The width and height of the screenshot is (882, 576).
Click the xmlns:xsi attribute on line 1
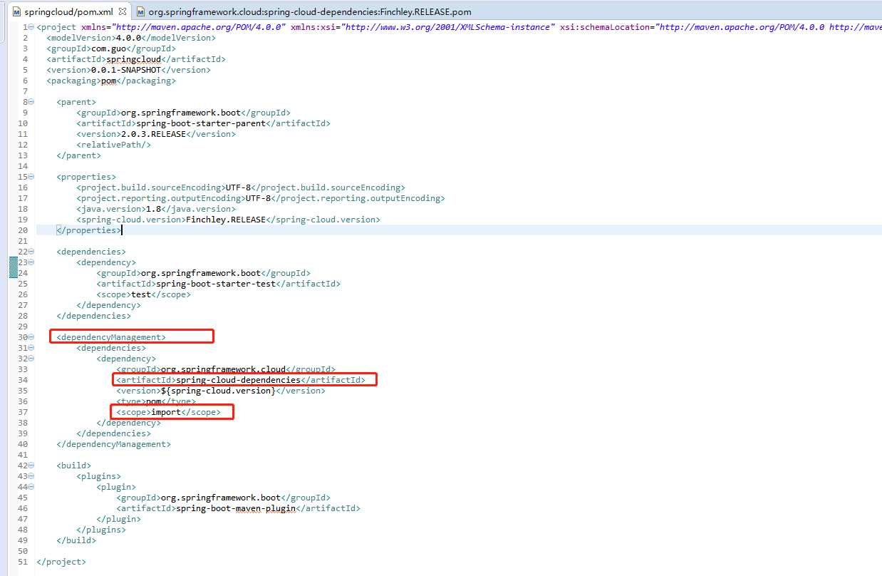[423, 27]
